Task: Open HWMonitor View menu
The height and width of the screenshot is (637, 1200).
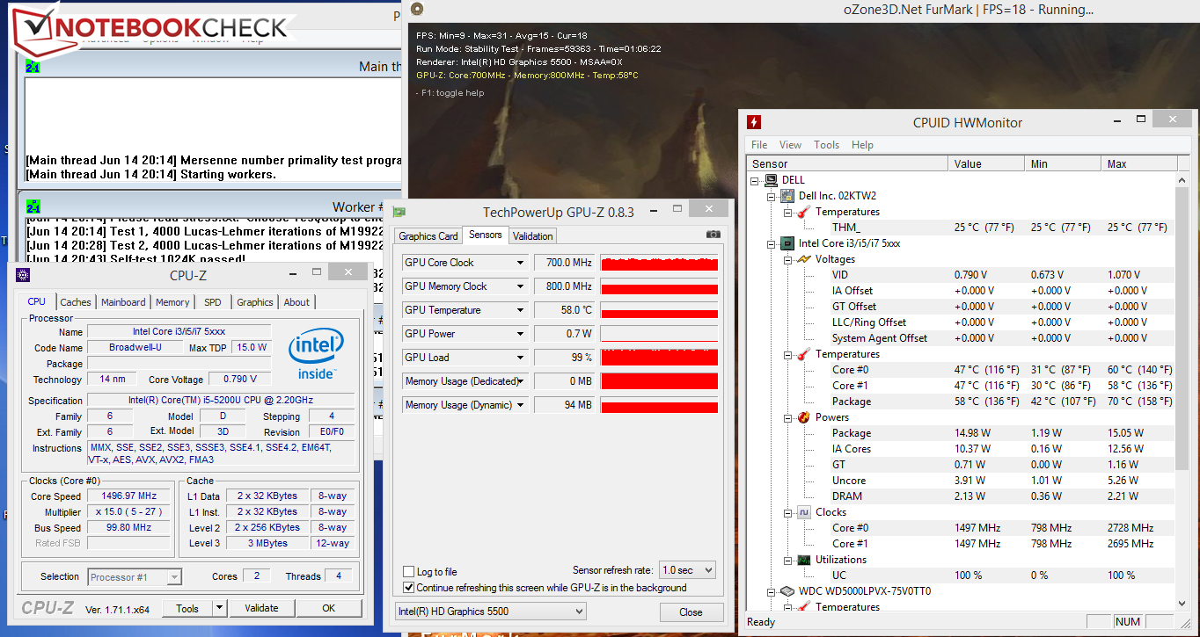Action: point(790,145)
